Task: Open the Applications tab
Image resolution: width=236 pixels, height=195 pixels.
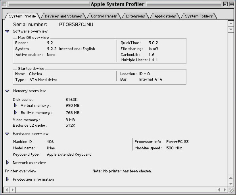Action: coord(165,16)
